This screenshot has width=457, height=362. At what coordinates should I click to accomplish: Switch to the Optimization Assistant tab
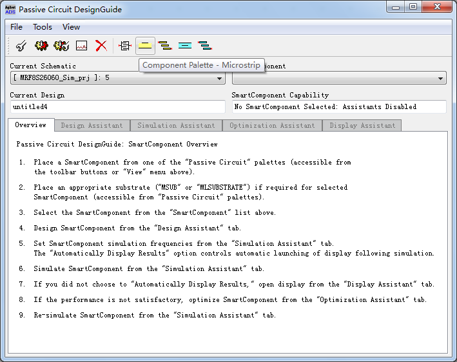click(x=272, y=125)
